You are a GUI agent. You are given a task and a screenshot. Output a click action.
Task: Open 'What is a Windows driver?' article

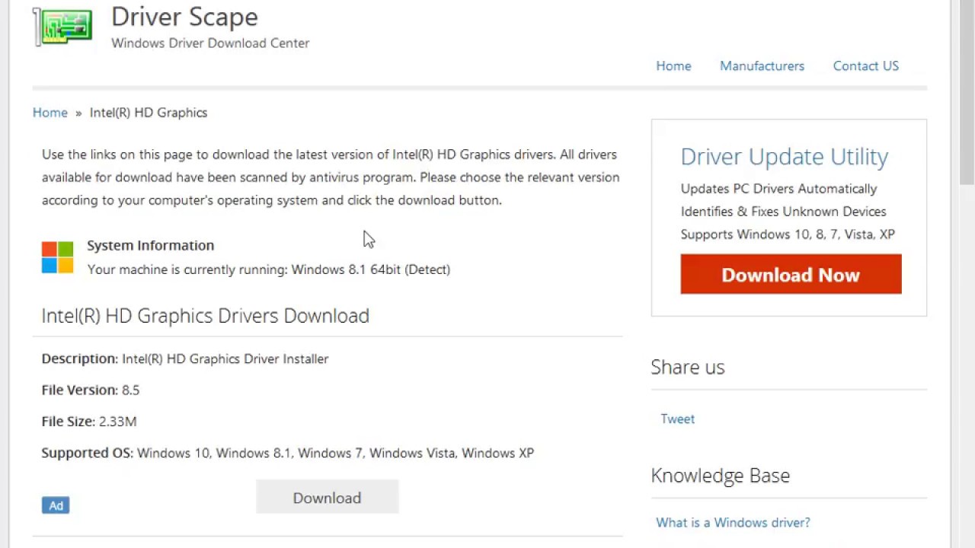[733, 523]
